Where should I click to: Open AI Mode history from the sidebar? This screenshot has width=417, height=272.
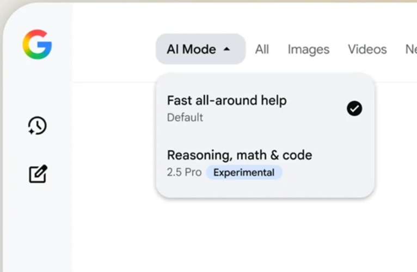pos(37,126)
